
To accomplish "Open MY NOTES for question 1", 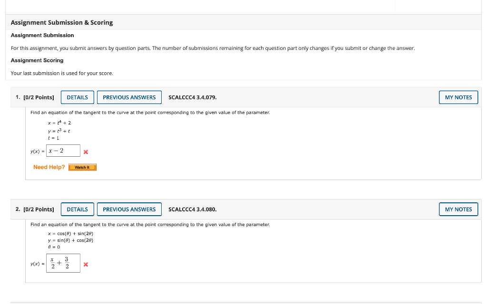I will (x=458, y=97).
